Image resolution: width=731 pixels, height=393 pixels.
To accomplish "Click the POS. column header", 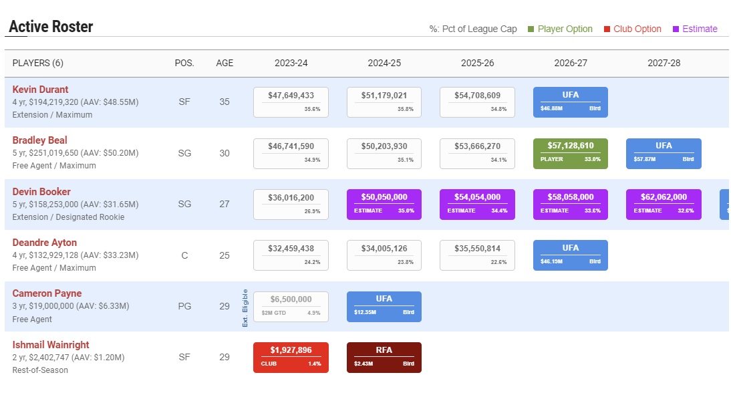I will [x=184, y=63].
